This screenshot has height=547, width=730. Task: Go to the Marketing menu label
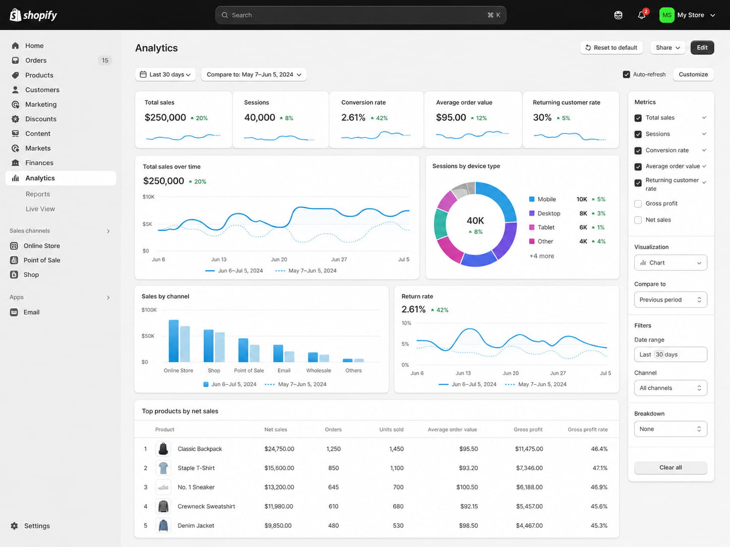[x=41, y=104]
